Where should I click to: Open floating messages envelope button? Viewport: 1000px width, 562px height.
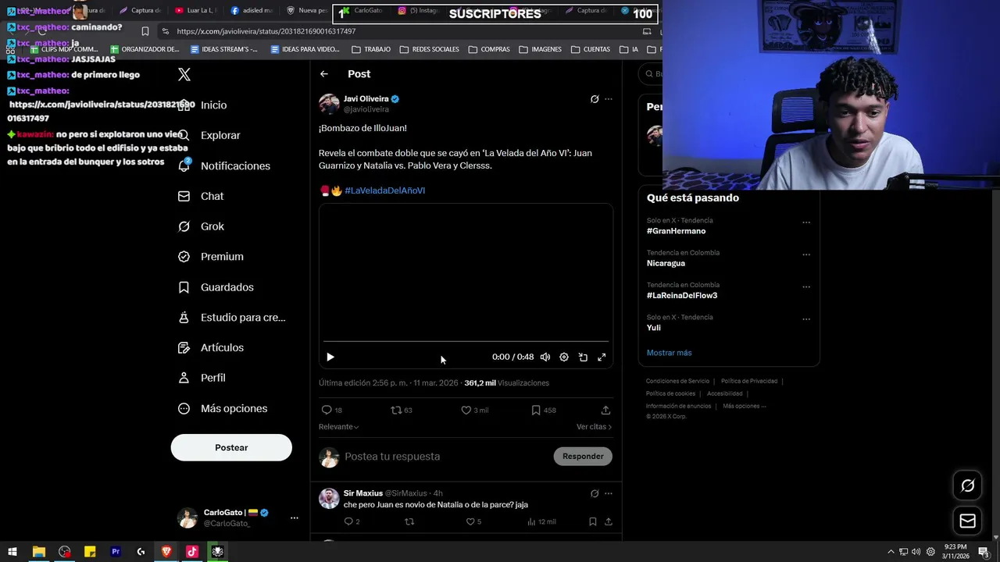click(x=967, y=521)
